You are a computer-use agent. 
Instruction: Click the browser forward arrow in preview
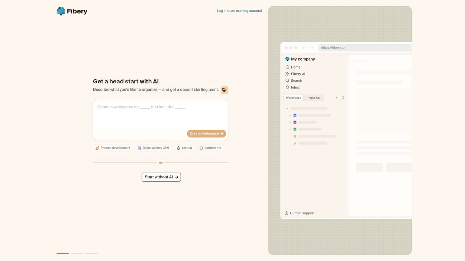311,48
